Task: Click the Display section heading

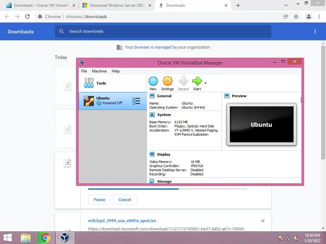Action: [x=164, y=154]
